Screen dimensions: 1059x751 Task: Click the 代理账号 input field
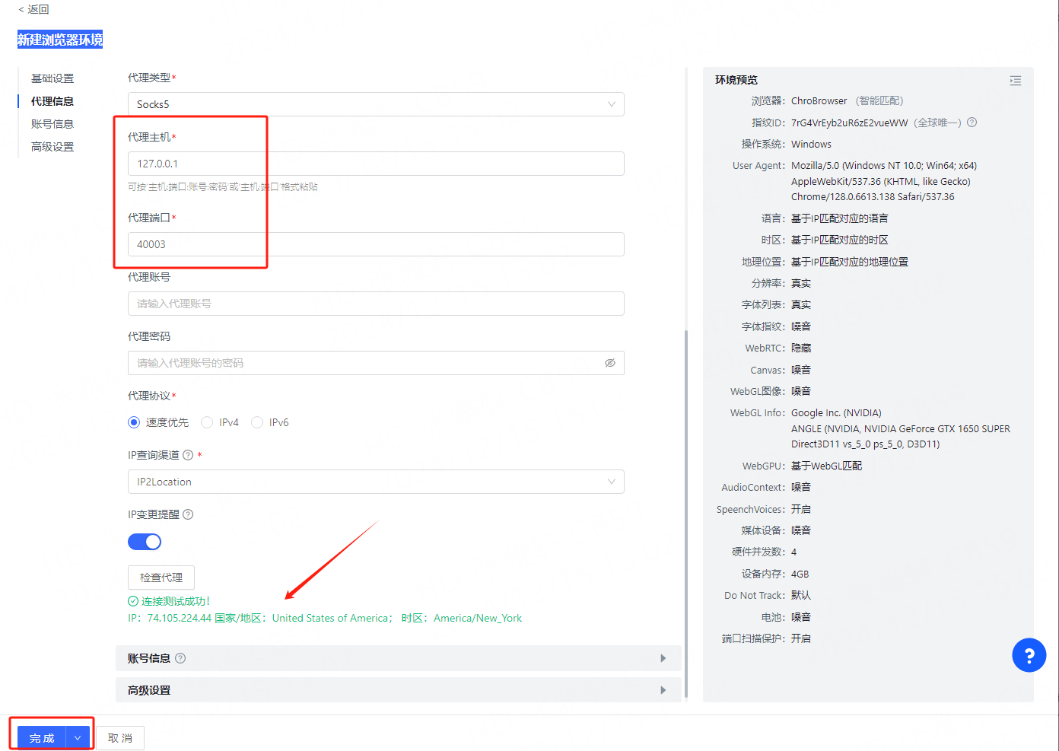click(x=376, y=304)
